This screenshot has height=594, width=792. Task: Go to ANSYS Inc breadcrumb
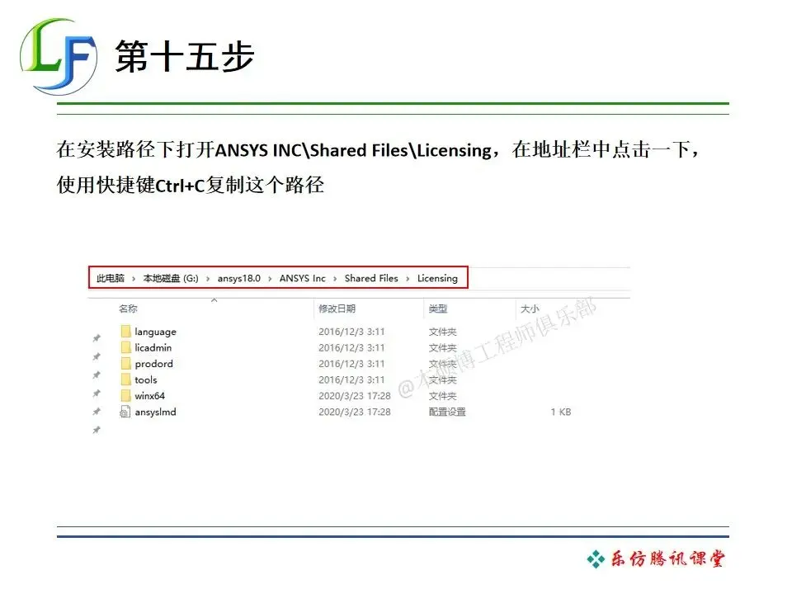[x=303, y=278]
